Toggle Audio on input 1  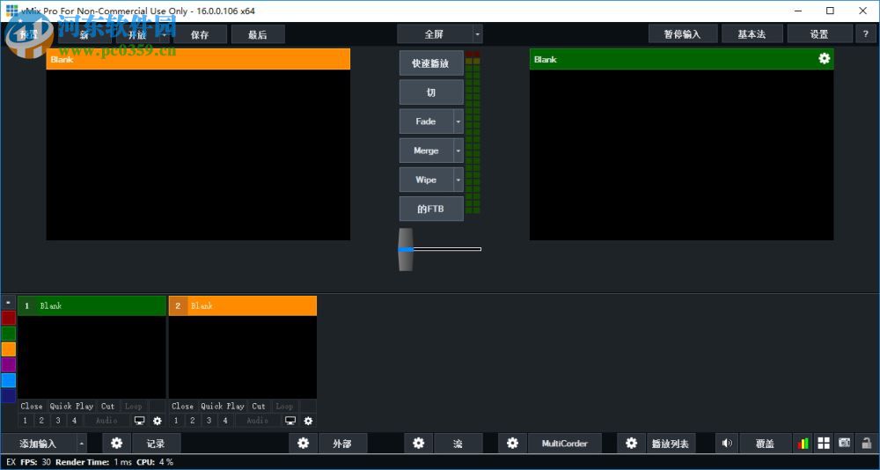[106, 421]
